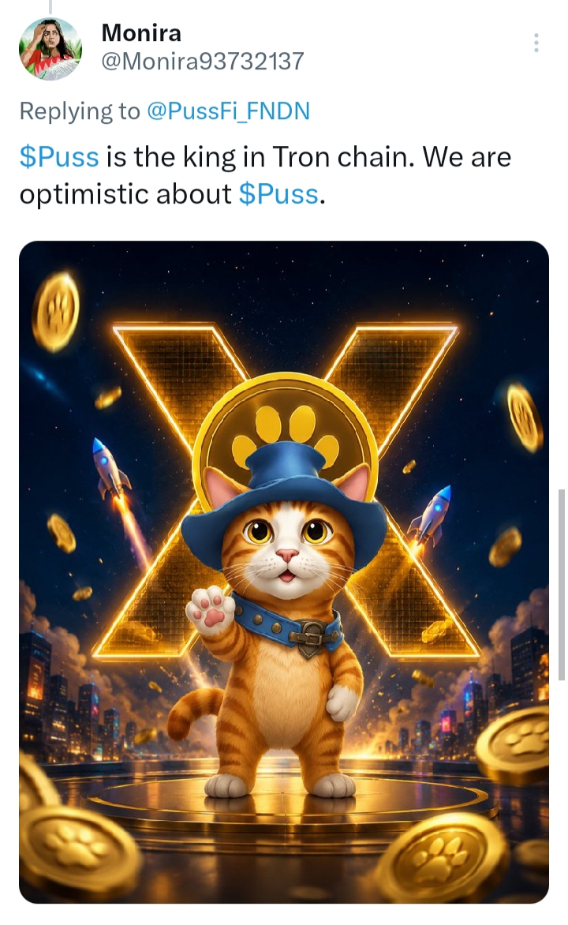568x925 pixels.
Task: Open the three-dot more options menu
Action: point(536,43)
